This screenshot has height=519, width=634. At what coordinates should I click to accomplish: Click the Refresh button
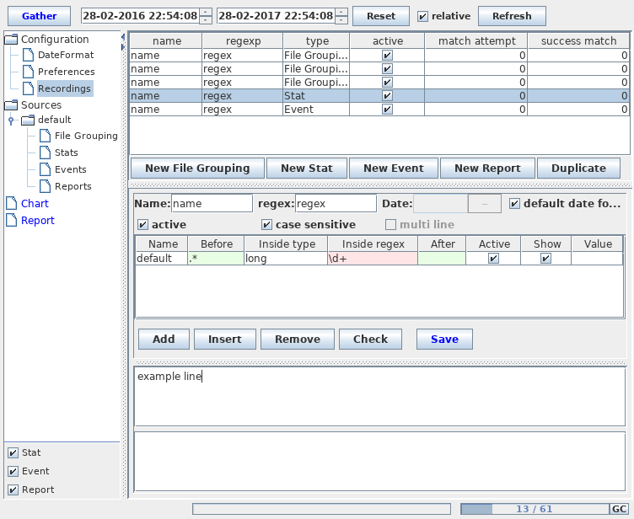coord(512,16)
